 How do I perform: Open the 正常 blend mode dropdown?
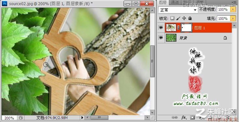point(178,10)
